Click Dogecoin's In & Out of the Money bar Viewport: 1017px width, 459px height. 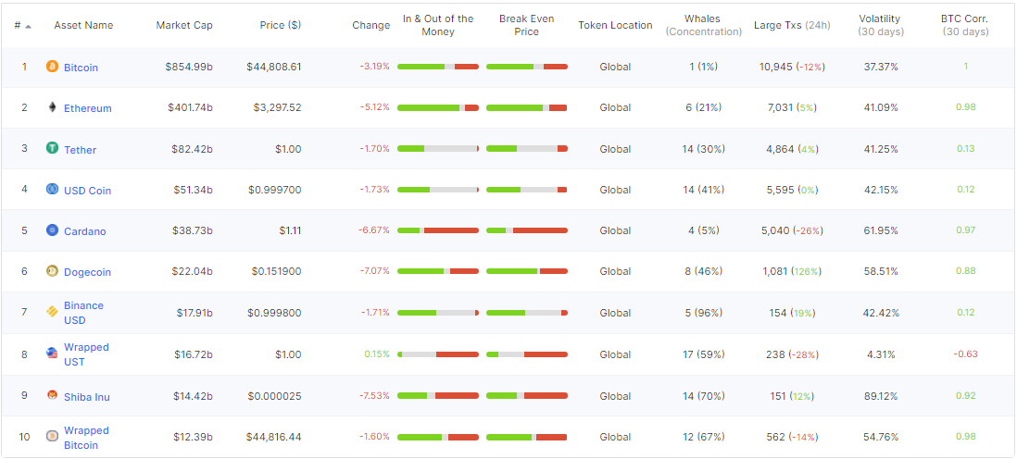[x=438, y=272]
